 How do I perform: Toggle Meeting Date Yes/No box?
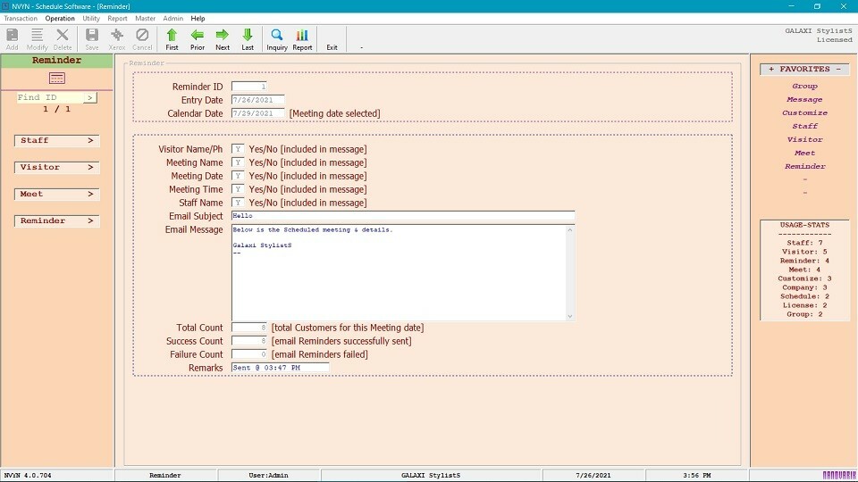(x=238, y=176)
